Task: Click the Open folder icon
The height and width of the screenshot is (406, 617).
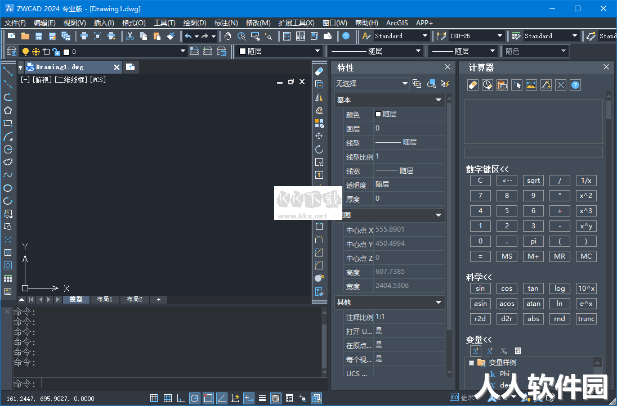Action: 25,36
